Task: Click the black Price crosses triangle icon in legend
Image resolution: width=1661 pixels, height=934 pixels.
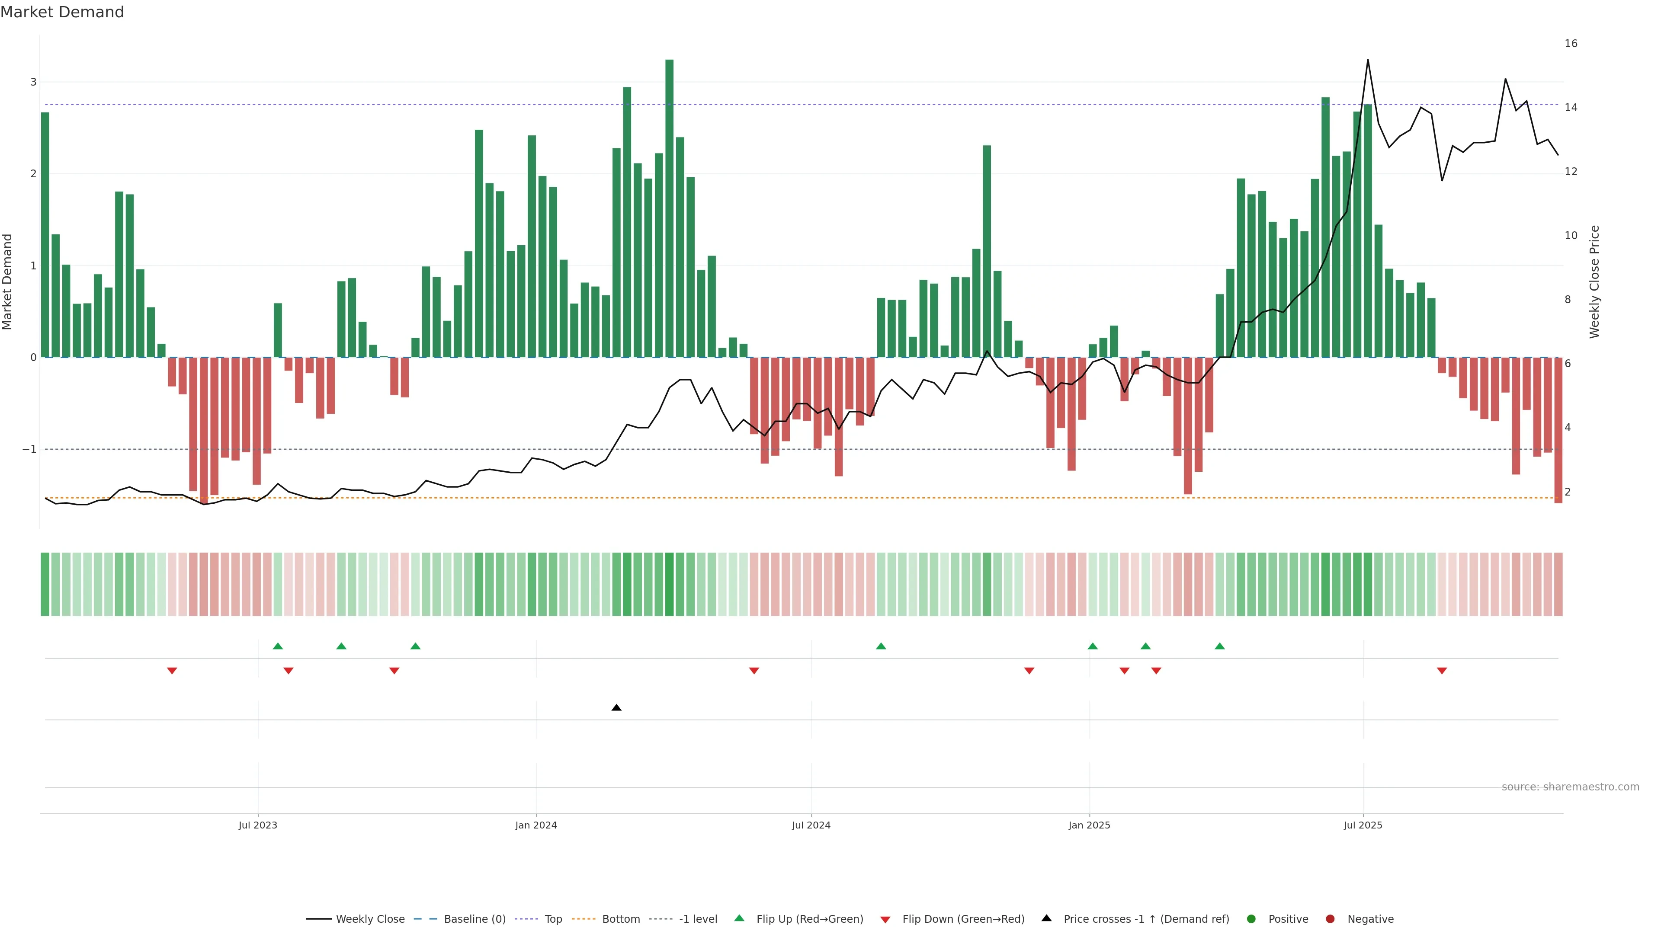Action: (1046, 918)
